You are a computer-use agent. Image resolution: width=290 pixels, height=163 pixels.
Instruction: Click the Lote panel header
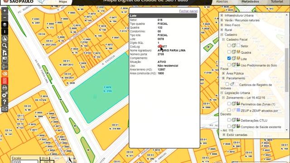pyautogui.click(x=163, y=16)
